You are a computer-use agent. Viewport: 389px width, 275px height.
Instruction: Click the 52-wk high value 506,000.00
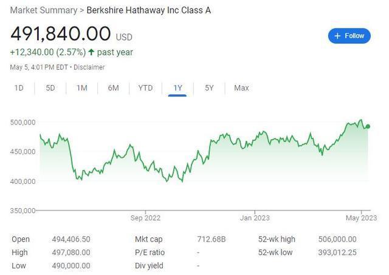pos(337,239)
